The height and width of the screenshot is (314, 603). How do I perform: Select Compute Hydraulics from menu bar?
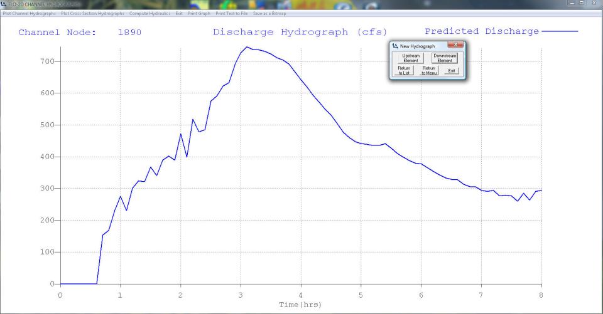pyautogui.click(x=151, y=13)
